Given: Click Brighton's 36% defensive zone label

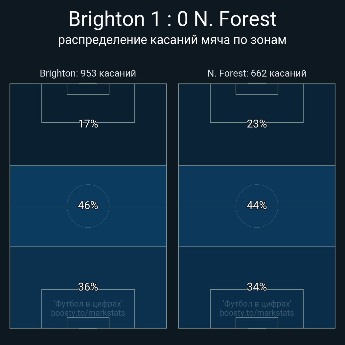Looking at the screenshot, I should [x=88, y=287].
